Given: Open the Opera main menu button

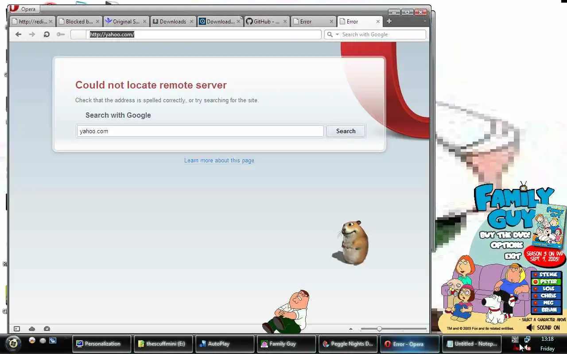Looking at the screenshot, I should point(25,9).
